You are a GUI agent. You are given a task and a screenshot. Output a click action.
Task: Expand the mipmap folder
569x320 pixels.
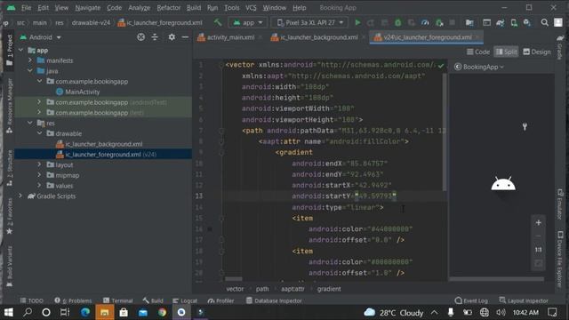pos(39,175)
